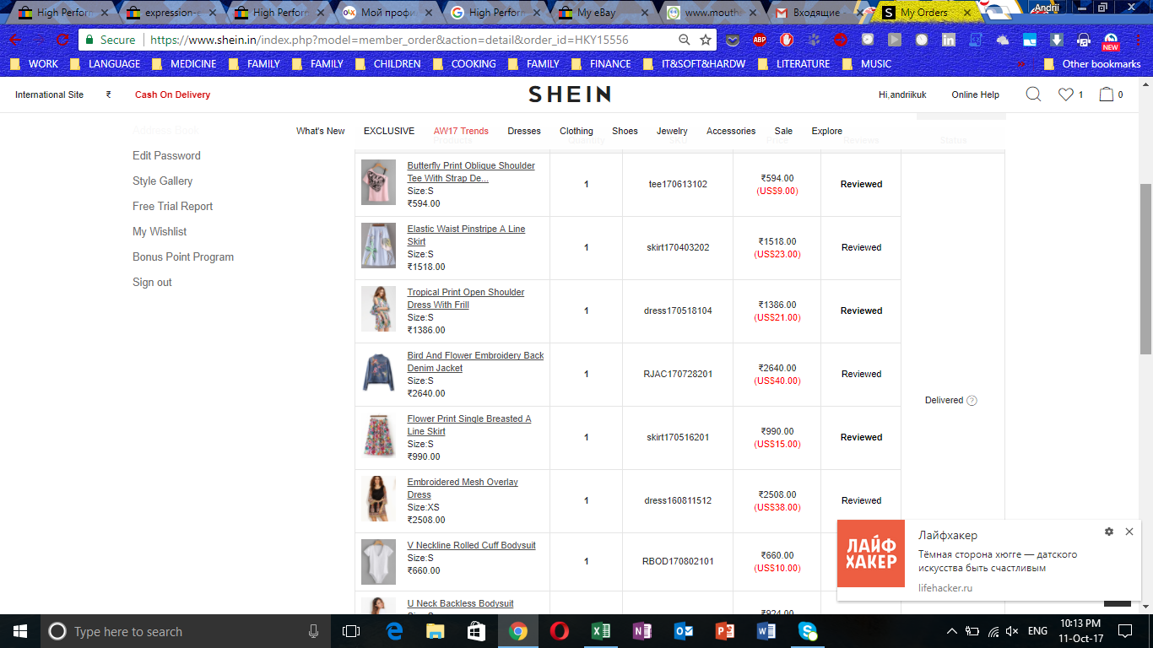The width and height of the screenshot is (1153, 648).
Task: Click the denim jacket product thumbnail
Action: tap(378, 373)
